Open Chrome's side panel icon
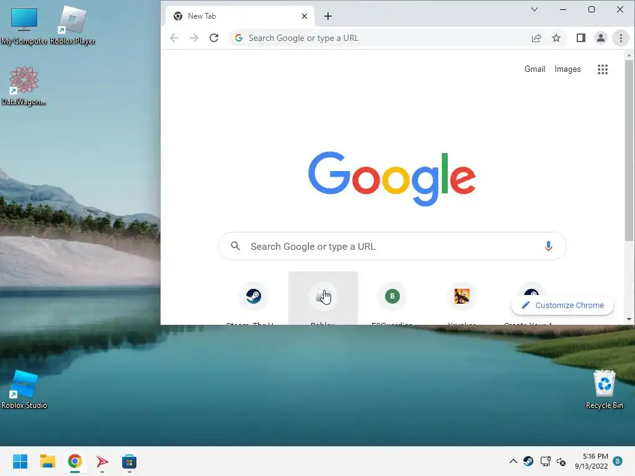635x476 pixels. pos(580,38)
